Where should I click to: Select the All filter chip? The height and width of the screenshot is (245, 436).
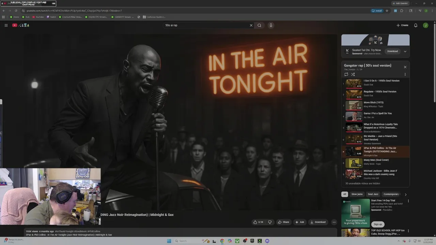344,194
